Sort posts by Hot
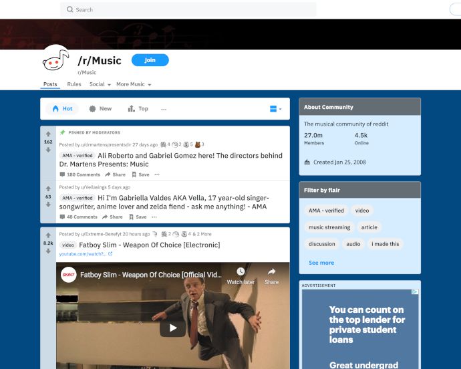The height and width of the screenshot is (369, 461). pos(62,108)
